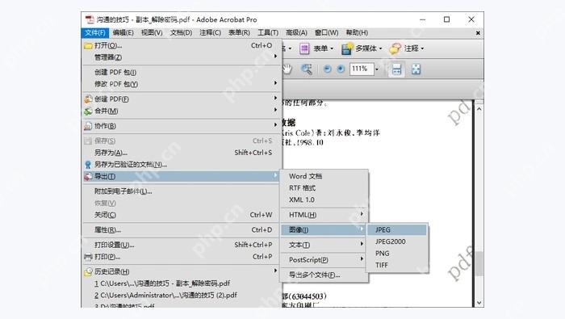Image resolution: width=565 pixels, height=319 pixels.
Task: Open the Document menu
Action: (x=181, y=33)
